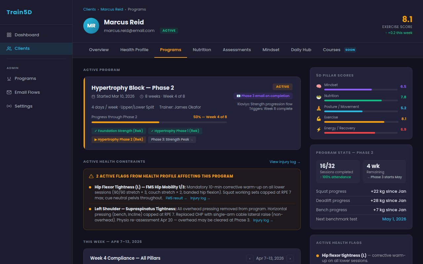Click 50% — Week 4 of 8 label
This screenshot has height=264, width=423.
(210, 117)
